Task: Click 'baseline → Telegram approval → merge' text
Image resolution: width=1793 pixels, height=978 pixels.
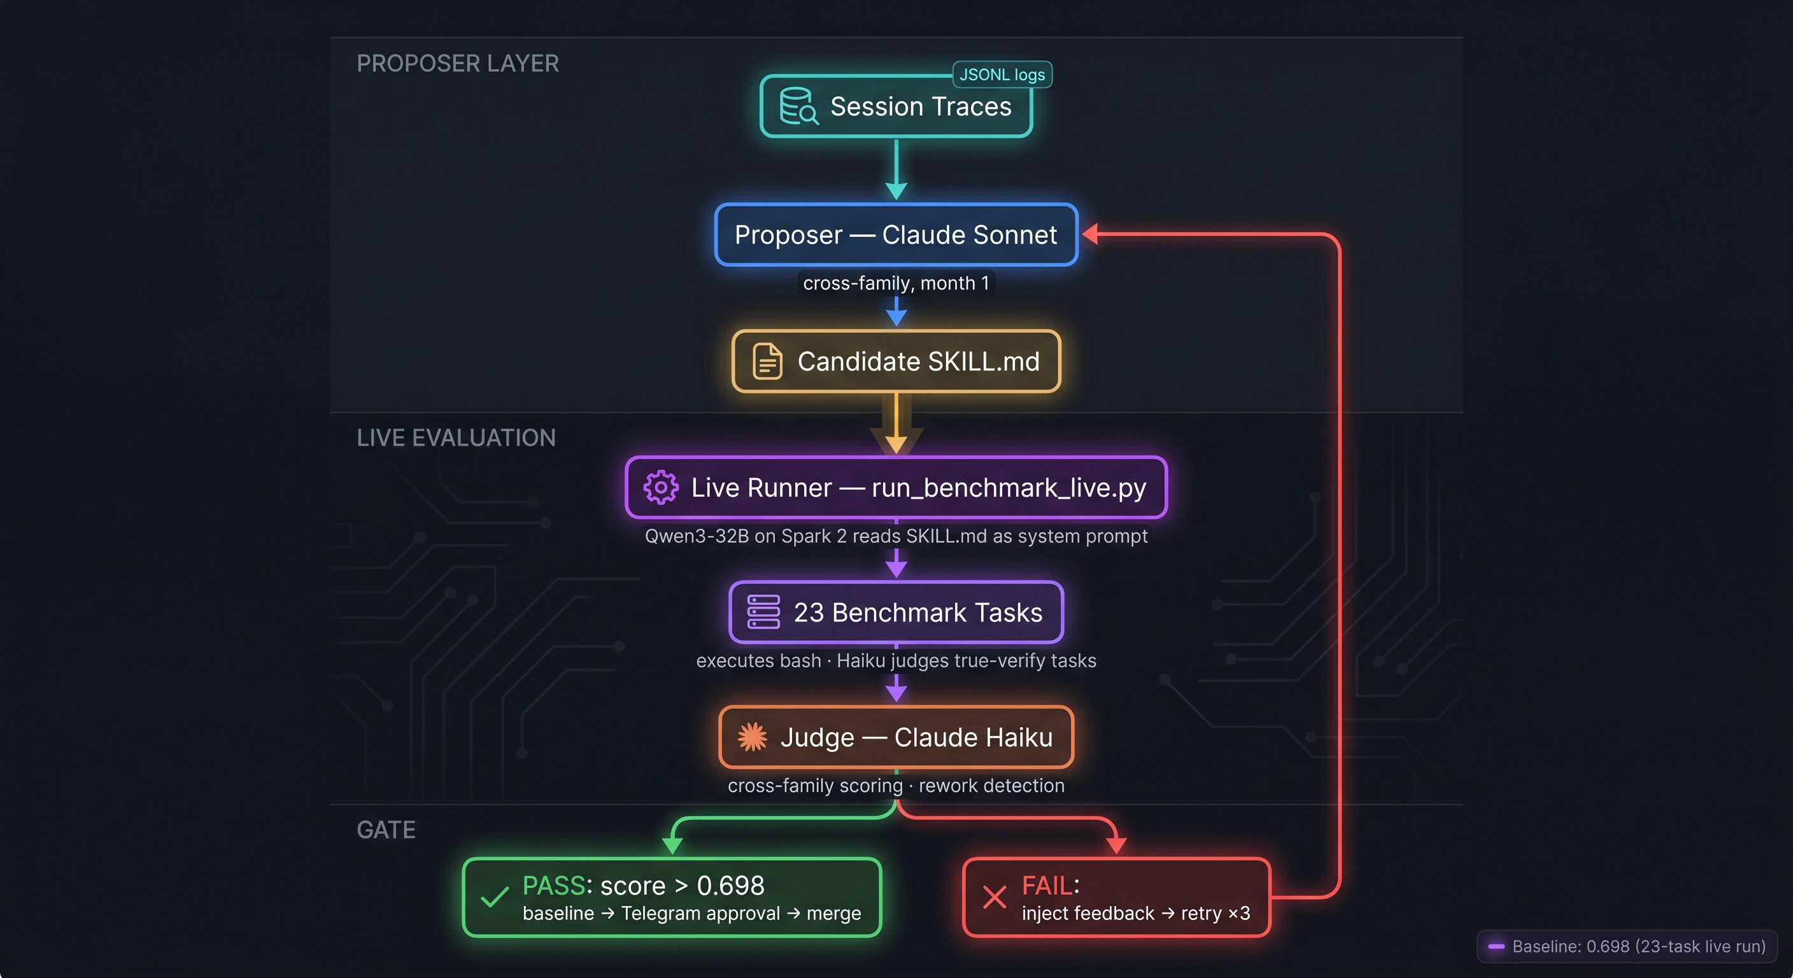Action: [692, 913]
